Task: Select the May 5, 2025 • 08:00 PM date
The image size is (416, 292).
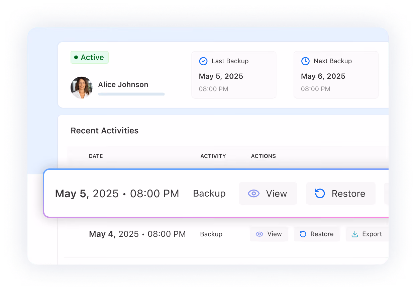Action: [117, 194]
